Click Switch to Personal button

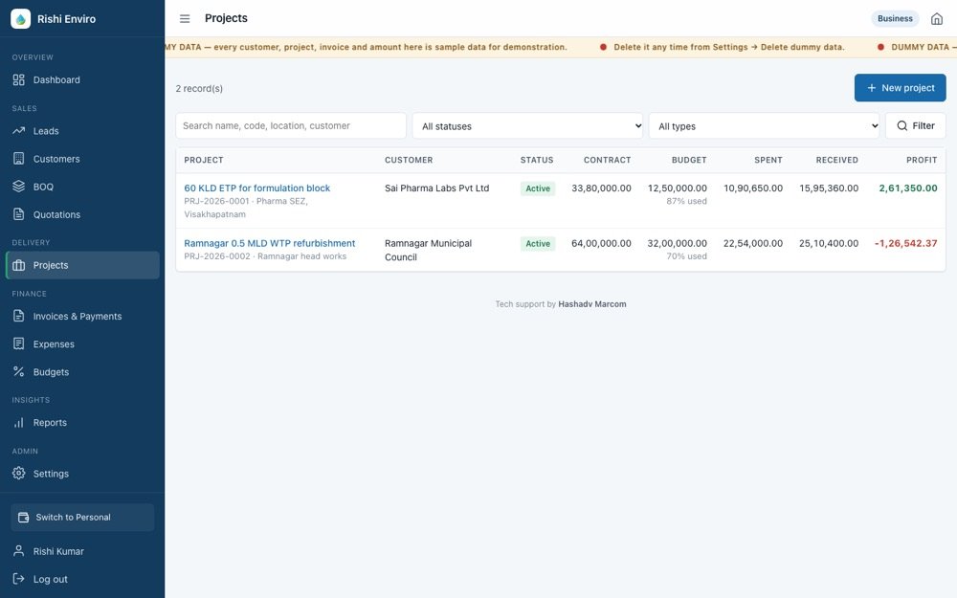tap(82, 518)
